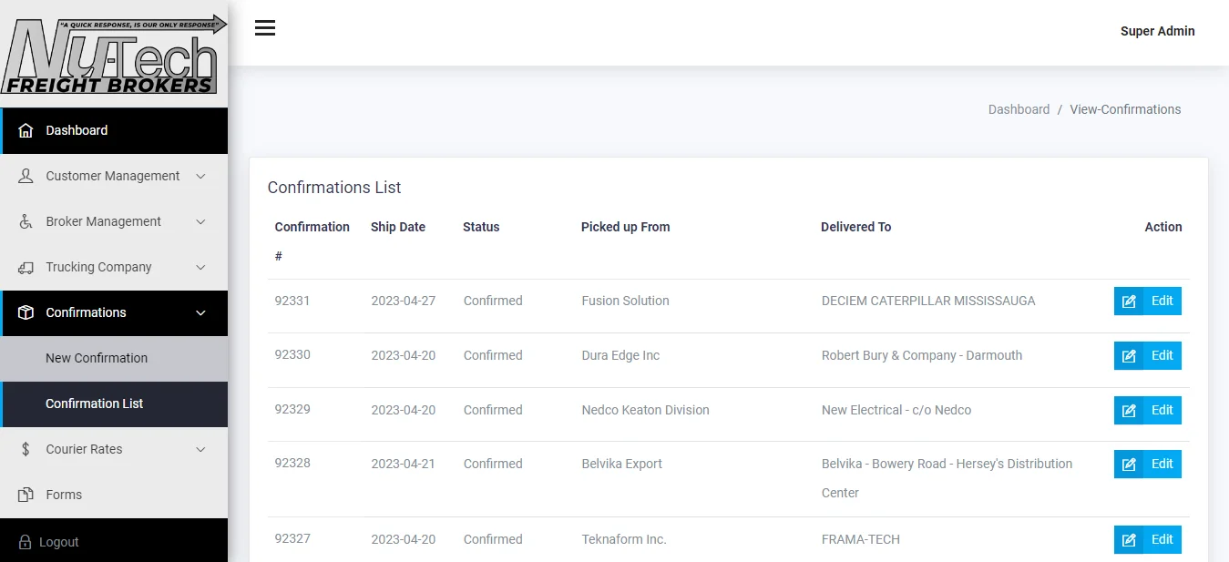This screenshot has height=562, width=1229.
Task: Click the Trucking Company truck icon
Action: point(26,267)
